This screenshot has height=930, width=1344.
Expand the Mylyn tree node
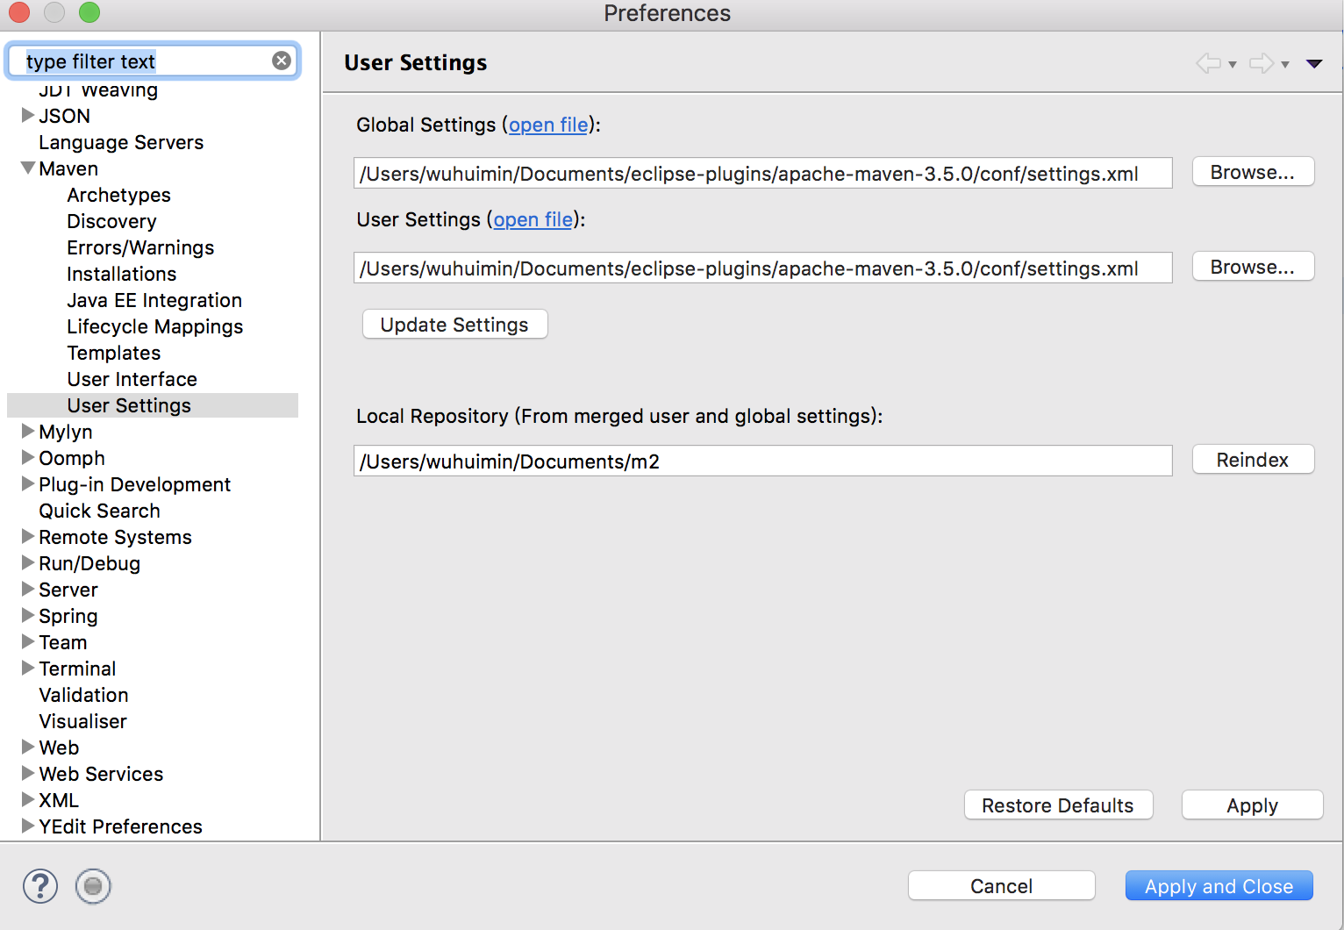28,431
